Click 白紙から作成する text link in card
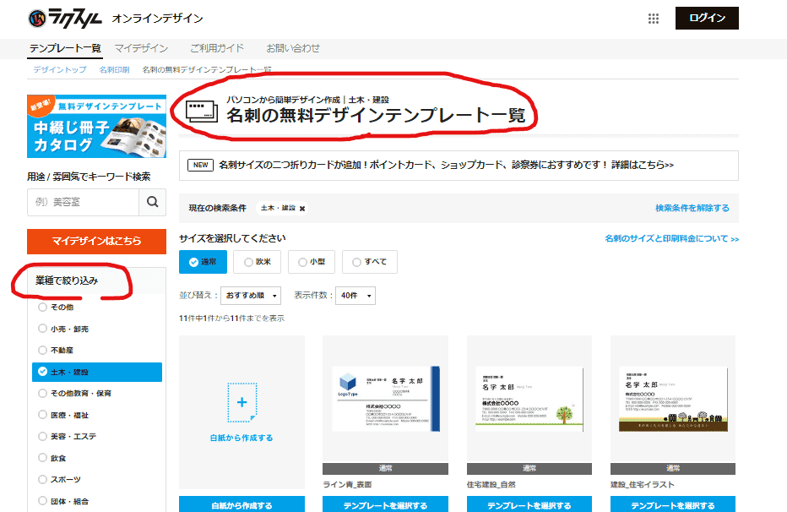 (242, 438)
